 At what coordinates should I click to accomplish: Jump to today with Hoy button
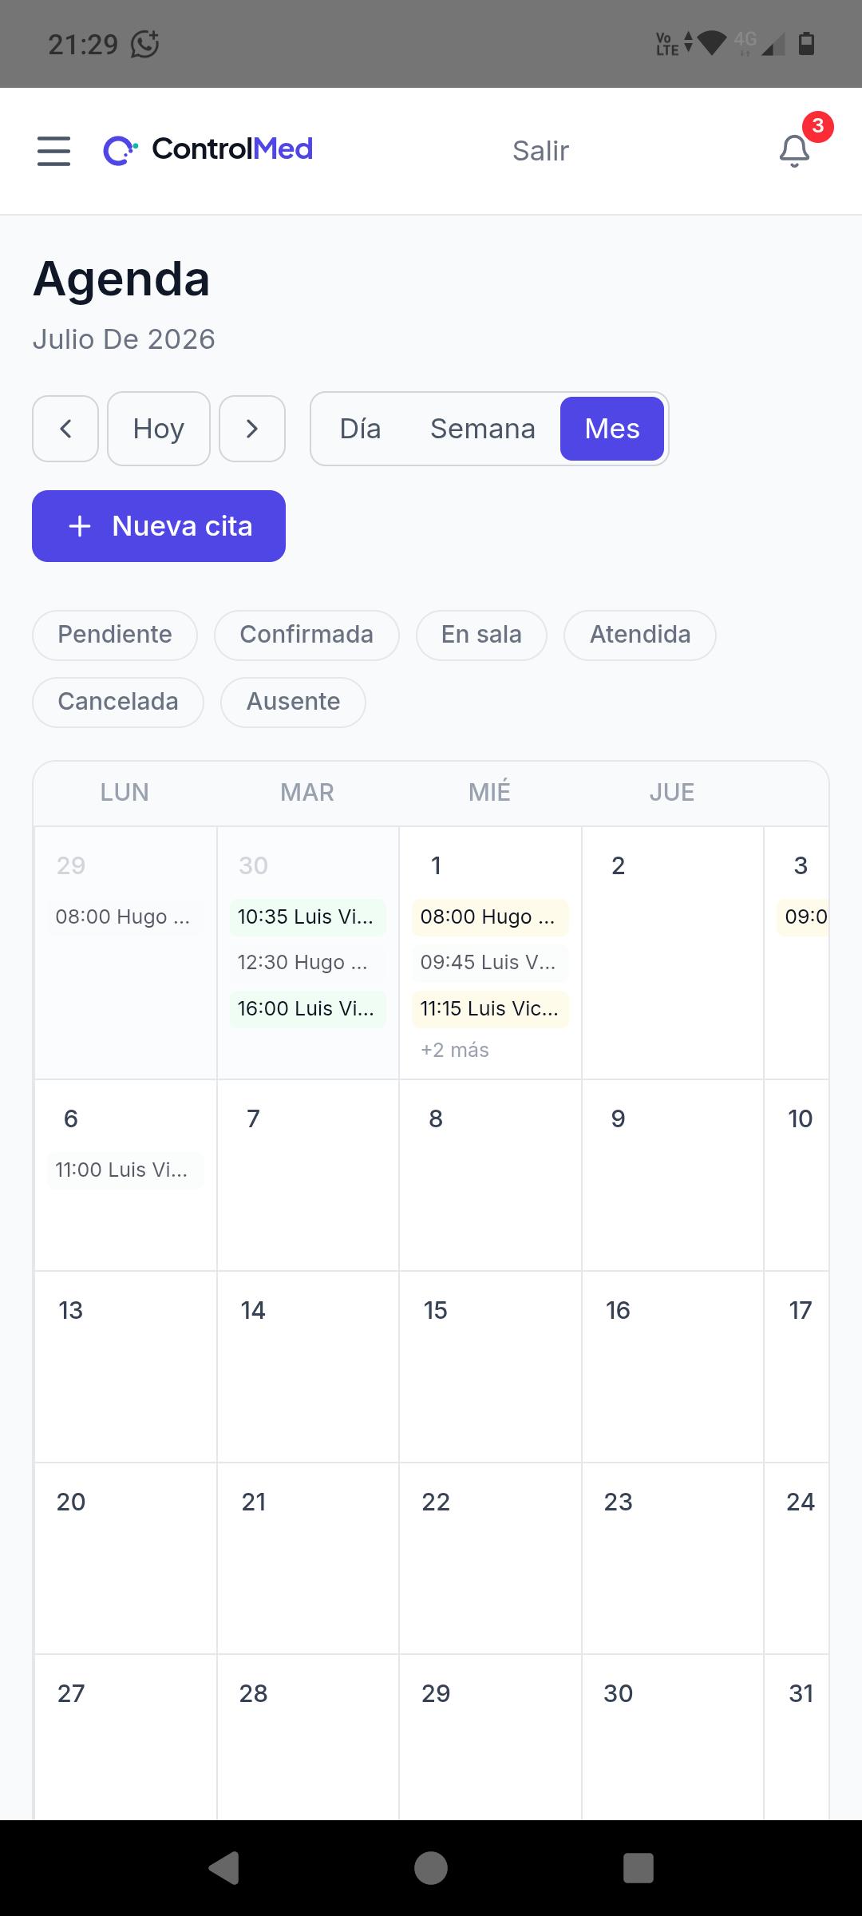(159, 429)
